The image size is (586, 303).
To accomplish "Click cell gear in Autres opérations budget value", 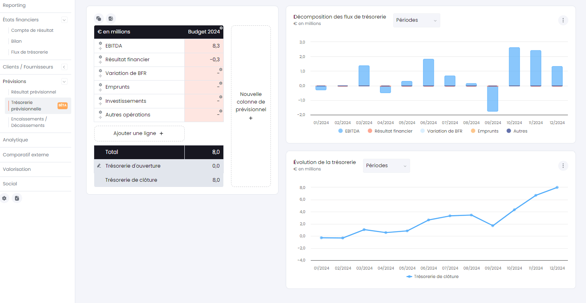I will point(221,111).
